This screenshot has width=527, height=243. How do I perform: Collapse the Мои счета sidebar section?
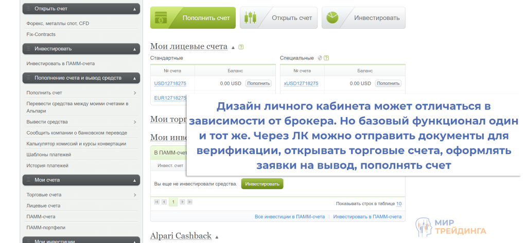click(x=134, y=180)
